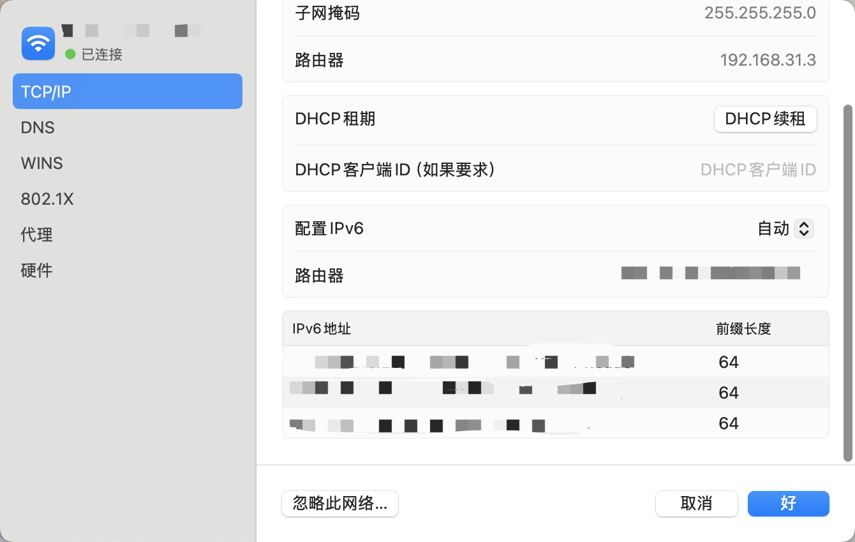855x542 pixels.
Task: Select the 硬件 (Hardware) tab
Action: click(37, 270)
